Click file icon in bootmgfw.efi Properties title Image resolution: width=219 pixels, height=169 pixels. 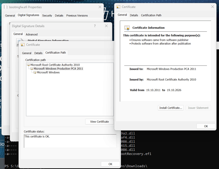pyautogui.click(x=6, y=7)
